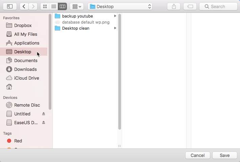240x162 pixels.
Task: Select the Untitled drive
Action: click(22, 114)
